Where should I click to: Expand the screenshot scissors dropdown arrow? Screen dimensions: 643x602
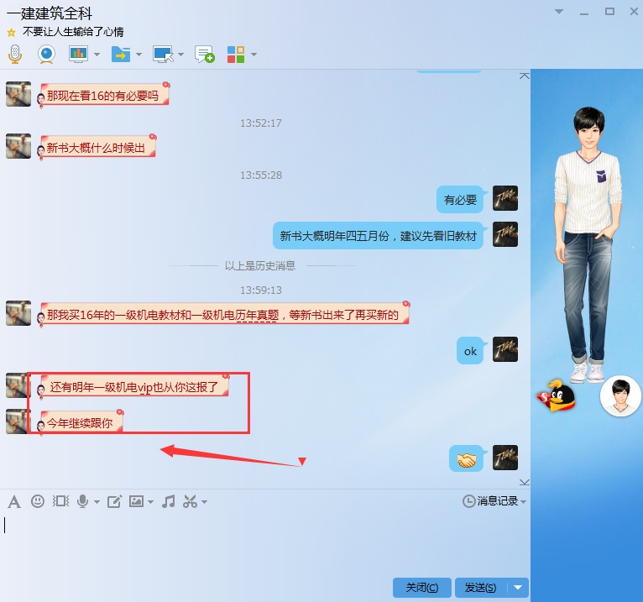(x=204, y=501)
